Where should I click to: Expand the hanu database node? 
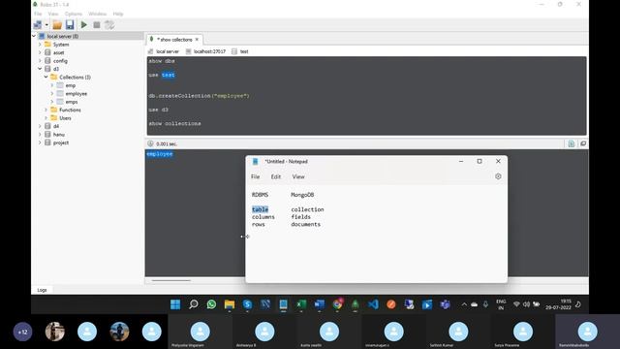click(40, 135)
